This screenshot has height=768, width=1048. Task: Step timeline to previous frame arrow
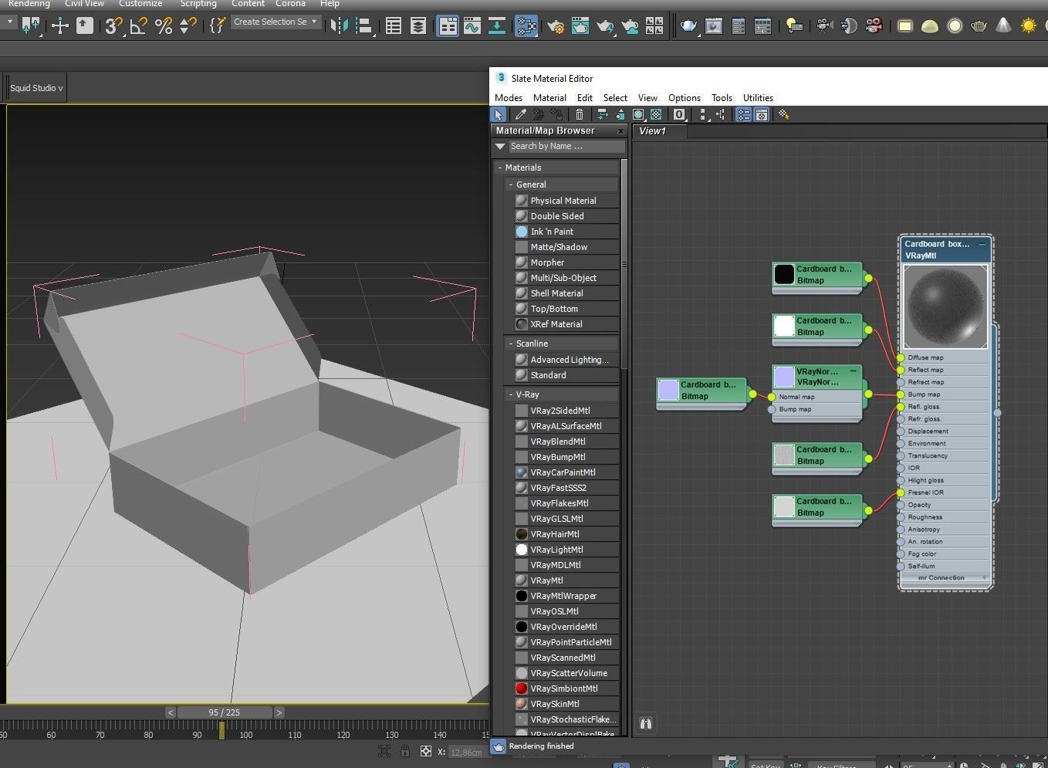171,712
